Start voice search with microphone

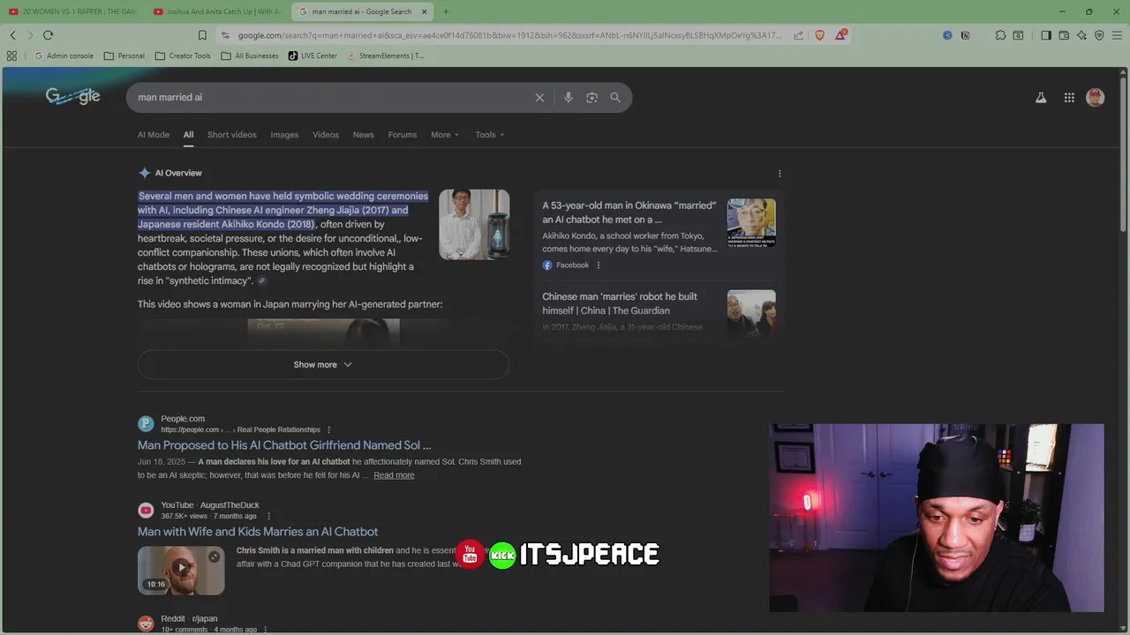click(569, 98)
